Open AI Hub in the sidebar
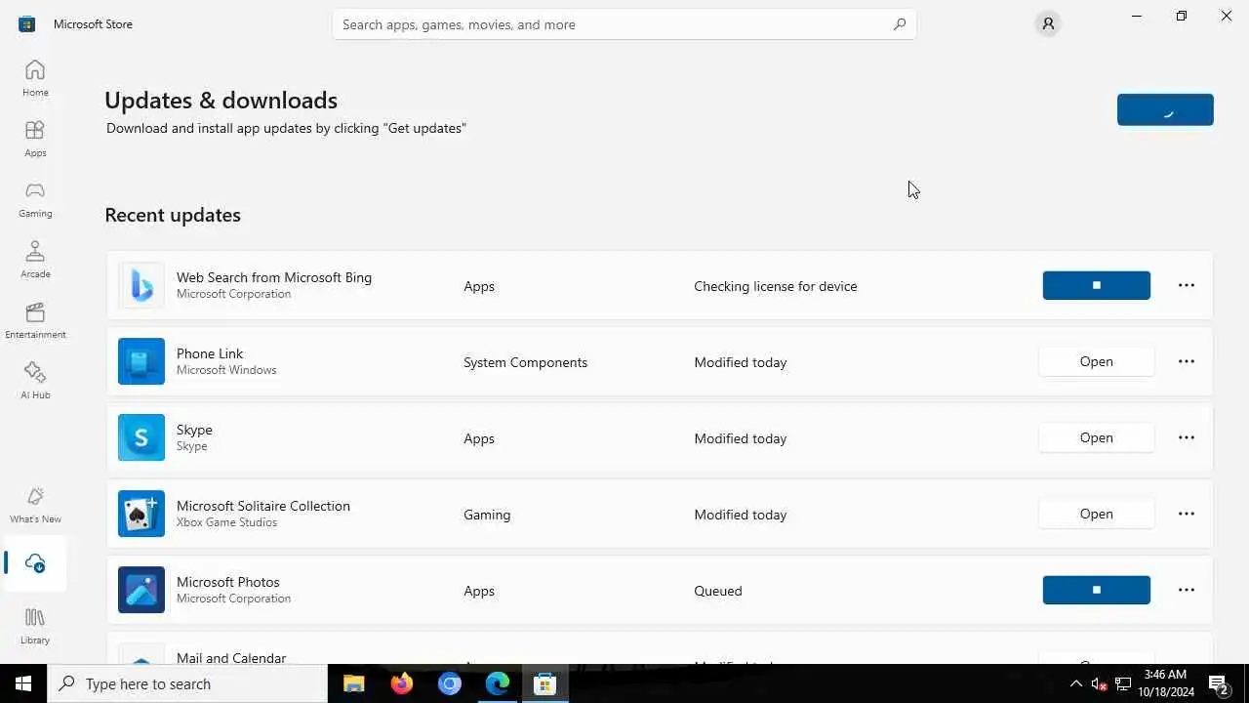 coord(35,381)
